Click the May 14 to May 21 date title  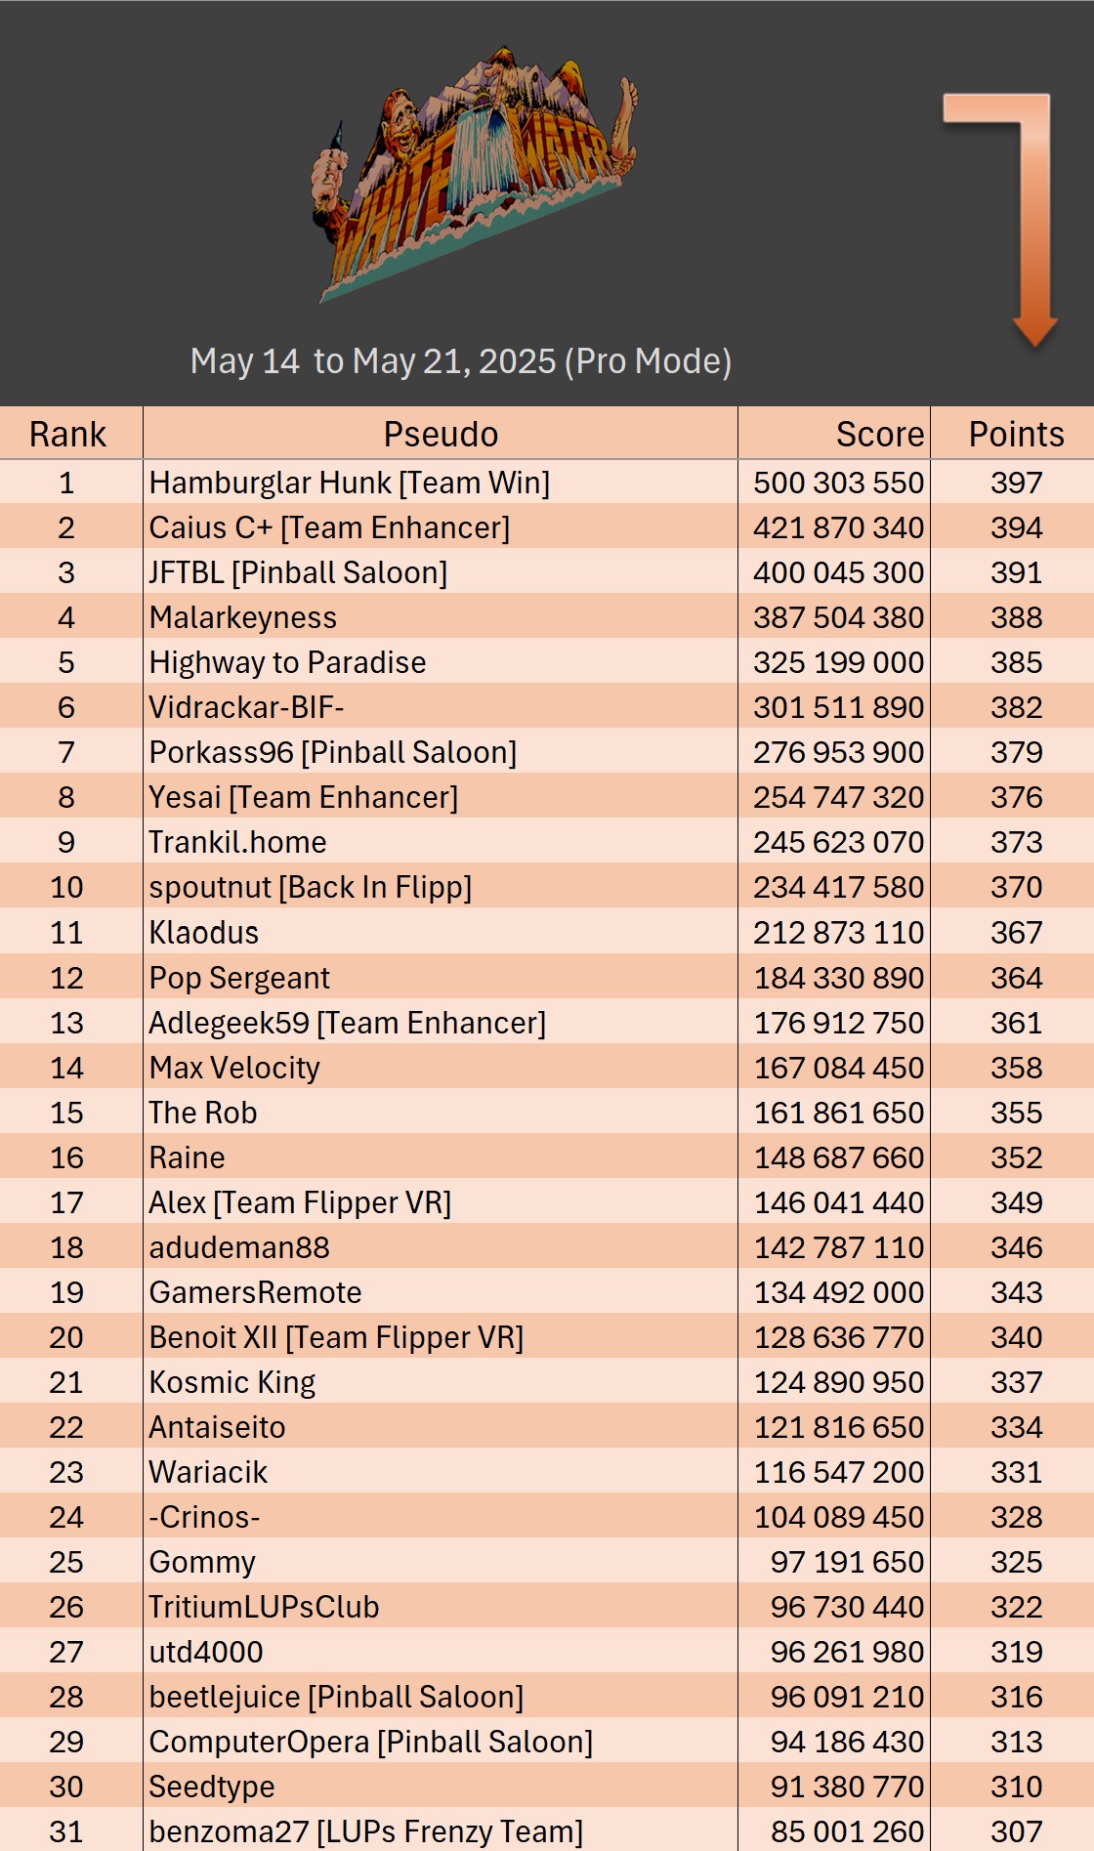[460, 361]
